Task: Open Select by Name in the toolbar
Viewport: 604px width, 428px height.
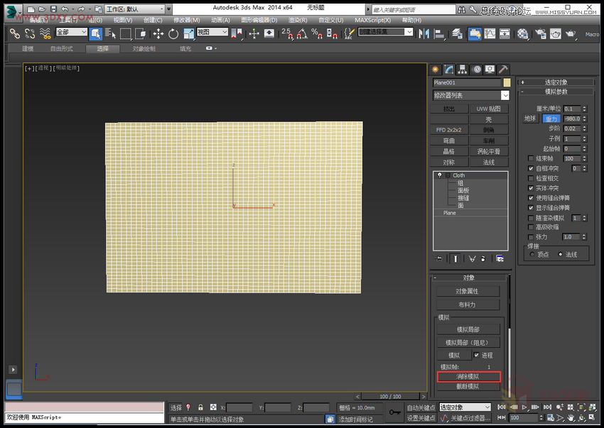Action: (109, 34)
